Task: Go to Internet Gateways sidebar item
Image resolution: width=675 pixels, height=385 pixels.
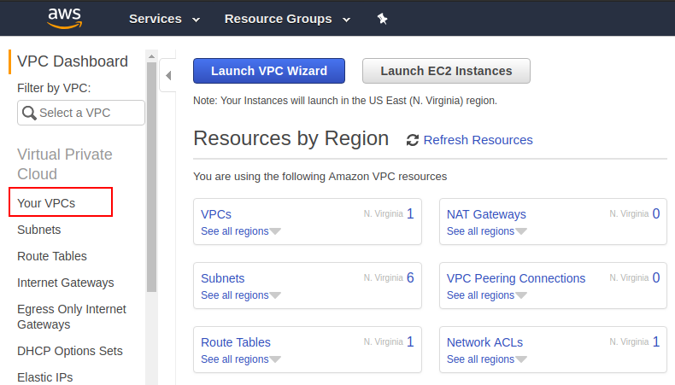Action: coord(65,283)
